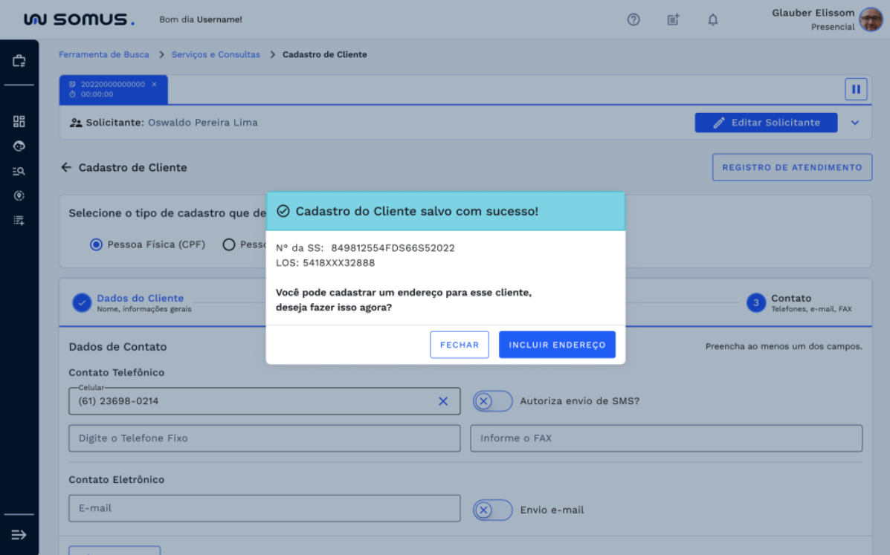
Task: Select the location pin icon in sidebar
Action: click(19, 195)
